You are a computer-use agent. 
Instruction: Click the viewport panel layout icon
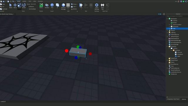point(164,14)
